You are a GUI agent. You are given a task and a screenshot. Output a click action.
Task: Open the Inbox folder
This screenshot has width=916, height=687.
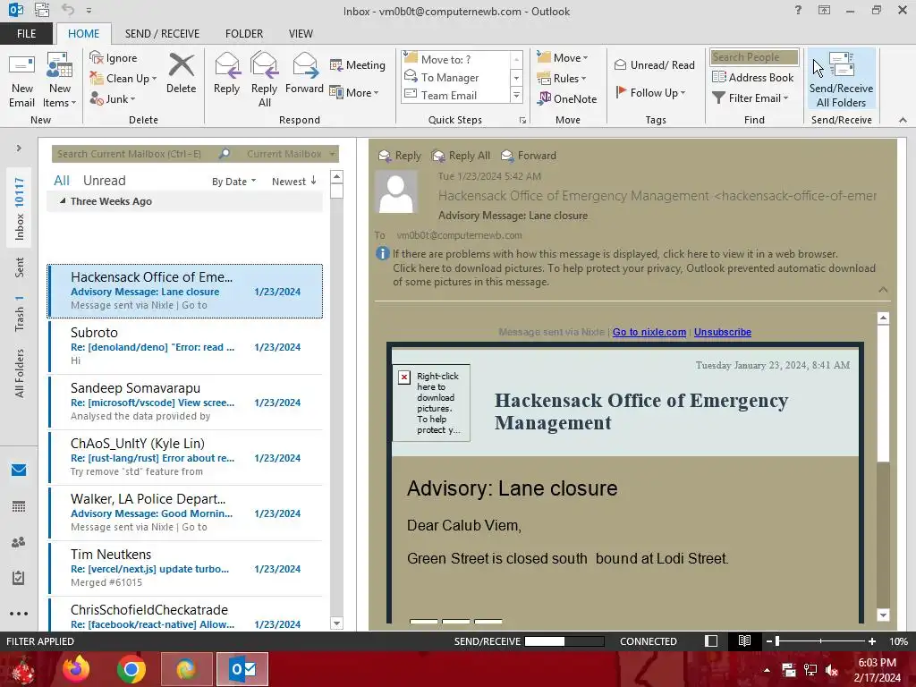[20, 209]
